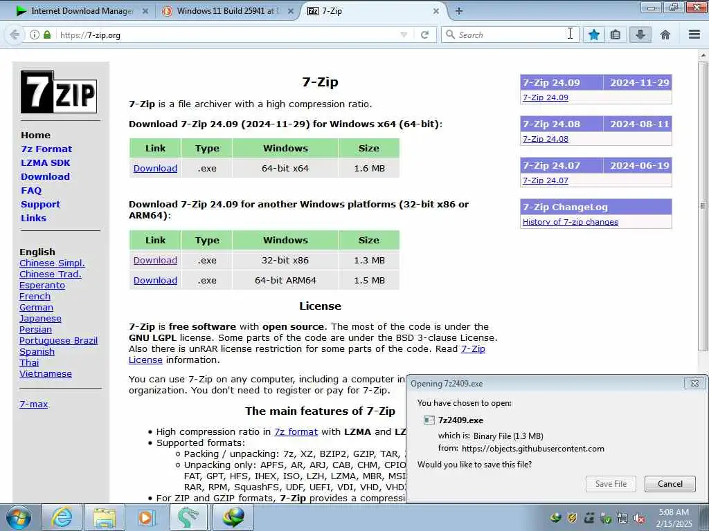Bookmark this page with the star icon
The image size is (709, 531).
pos(593,35)
